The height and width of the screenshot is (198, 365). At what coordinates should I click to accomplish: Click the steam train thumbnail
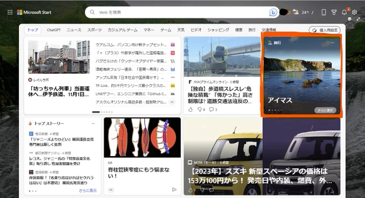(x=59, y=57)
